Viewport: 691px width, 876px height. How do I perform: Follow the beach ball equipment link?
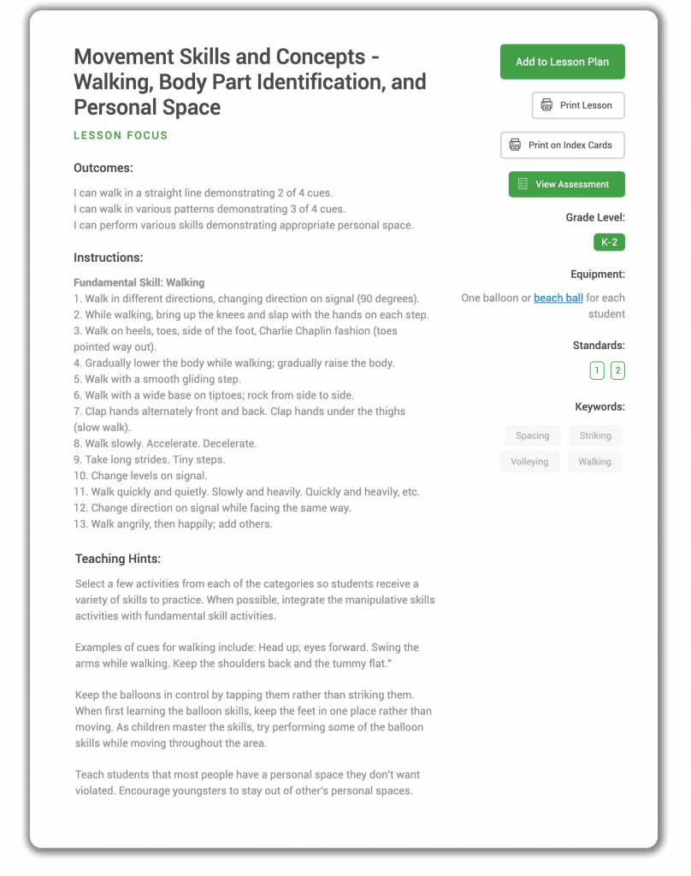pos(558,298)
